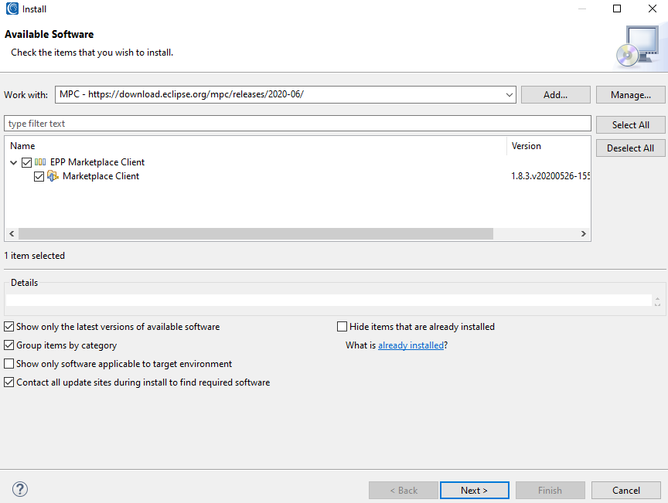Click the Eclipse icon in title bar
The width and height of the screenshot is (668, 503).
pos(12,8)
